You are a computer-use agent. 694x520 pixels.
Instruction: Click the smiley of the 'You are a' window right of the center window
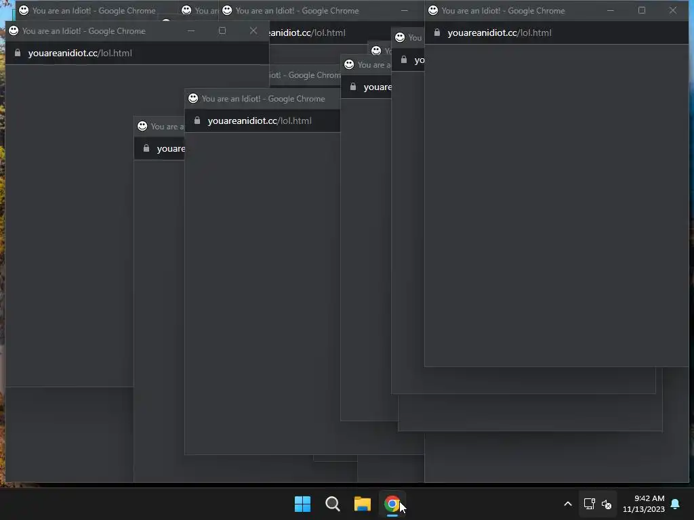[x=349, y=64]
